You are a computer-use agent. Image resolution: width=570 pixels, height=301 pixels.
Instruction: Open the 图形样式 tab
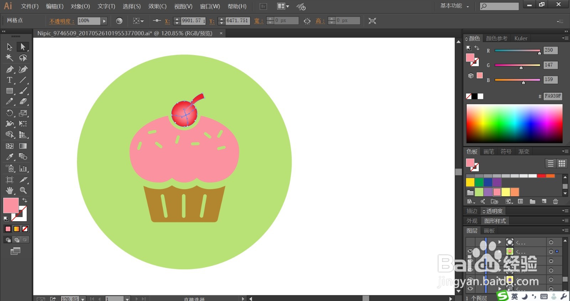(x=495, y=221)
